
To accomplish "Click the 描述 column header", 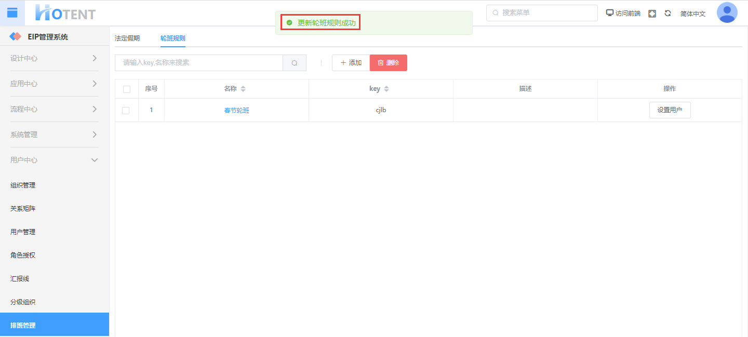I will (525, 89).
